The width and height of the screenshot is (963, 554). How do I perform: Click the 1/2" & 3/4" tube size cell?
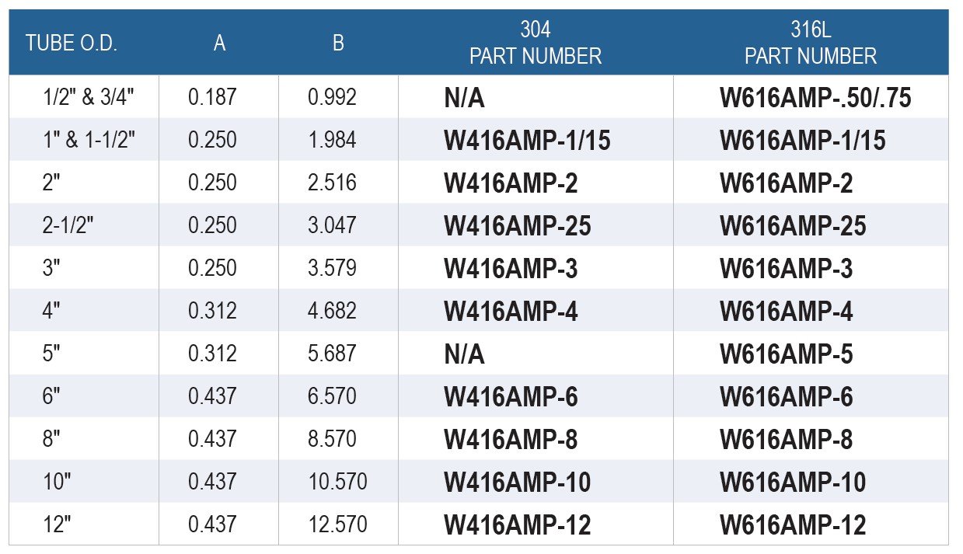tap(90, 97)
